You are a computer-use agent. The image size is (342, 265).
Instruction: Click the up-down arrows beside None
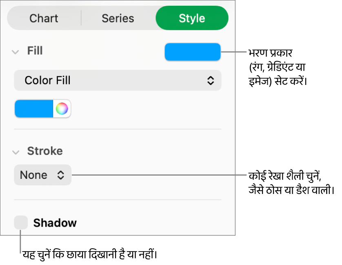click(x=60, y=175)
